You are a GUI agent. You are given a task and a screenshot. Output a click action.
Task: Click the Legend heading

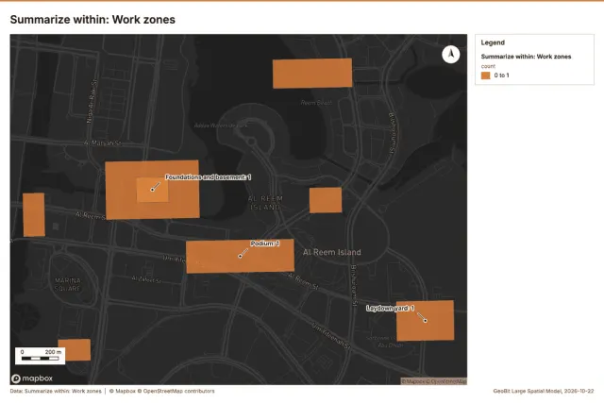[x=493, y=42]
